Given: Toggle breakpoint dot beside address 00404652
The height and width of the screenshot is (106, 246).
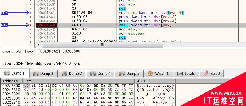Looking at the screenshot, I should click(30, 38).
